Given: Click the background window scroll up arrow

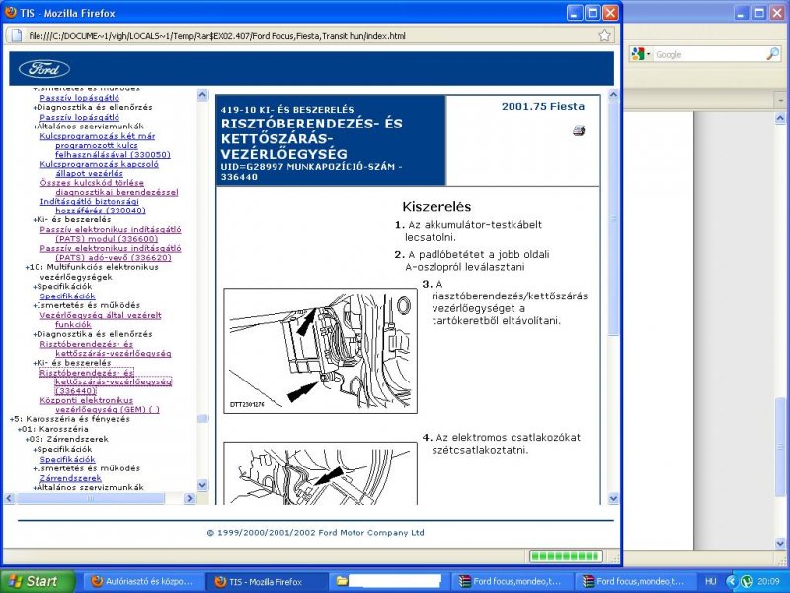Looking at the screenshot, I should [x=780, y=118].
